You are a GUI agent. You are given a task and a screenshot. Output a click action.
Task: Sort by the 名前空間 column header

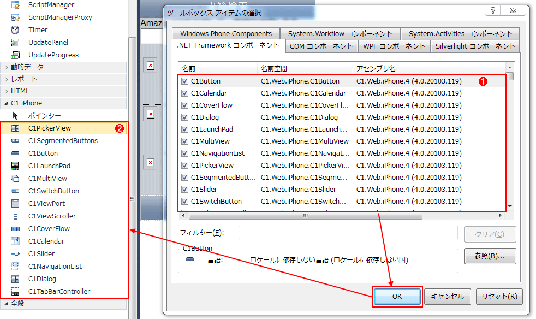305,68
